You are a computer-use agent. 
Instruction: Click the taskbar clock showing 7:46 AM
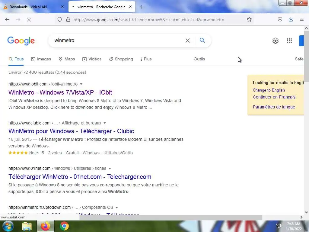[294, 226]
